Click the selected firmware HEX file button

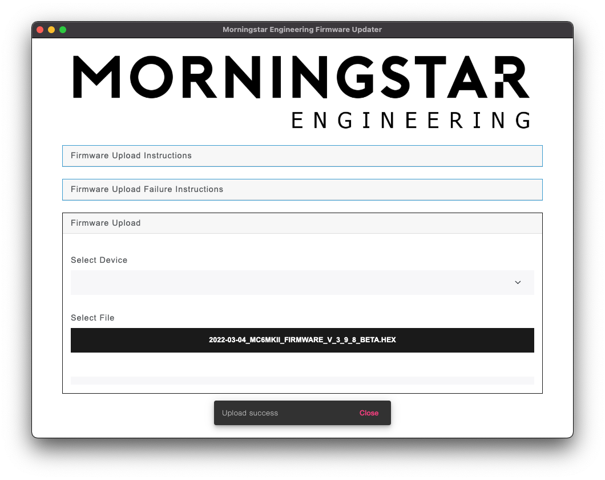pos(302,340)
